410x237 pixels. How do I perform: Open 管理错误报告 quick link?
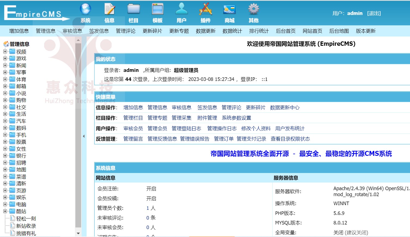point(195,139)
